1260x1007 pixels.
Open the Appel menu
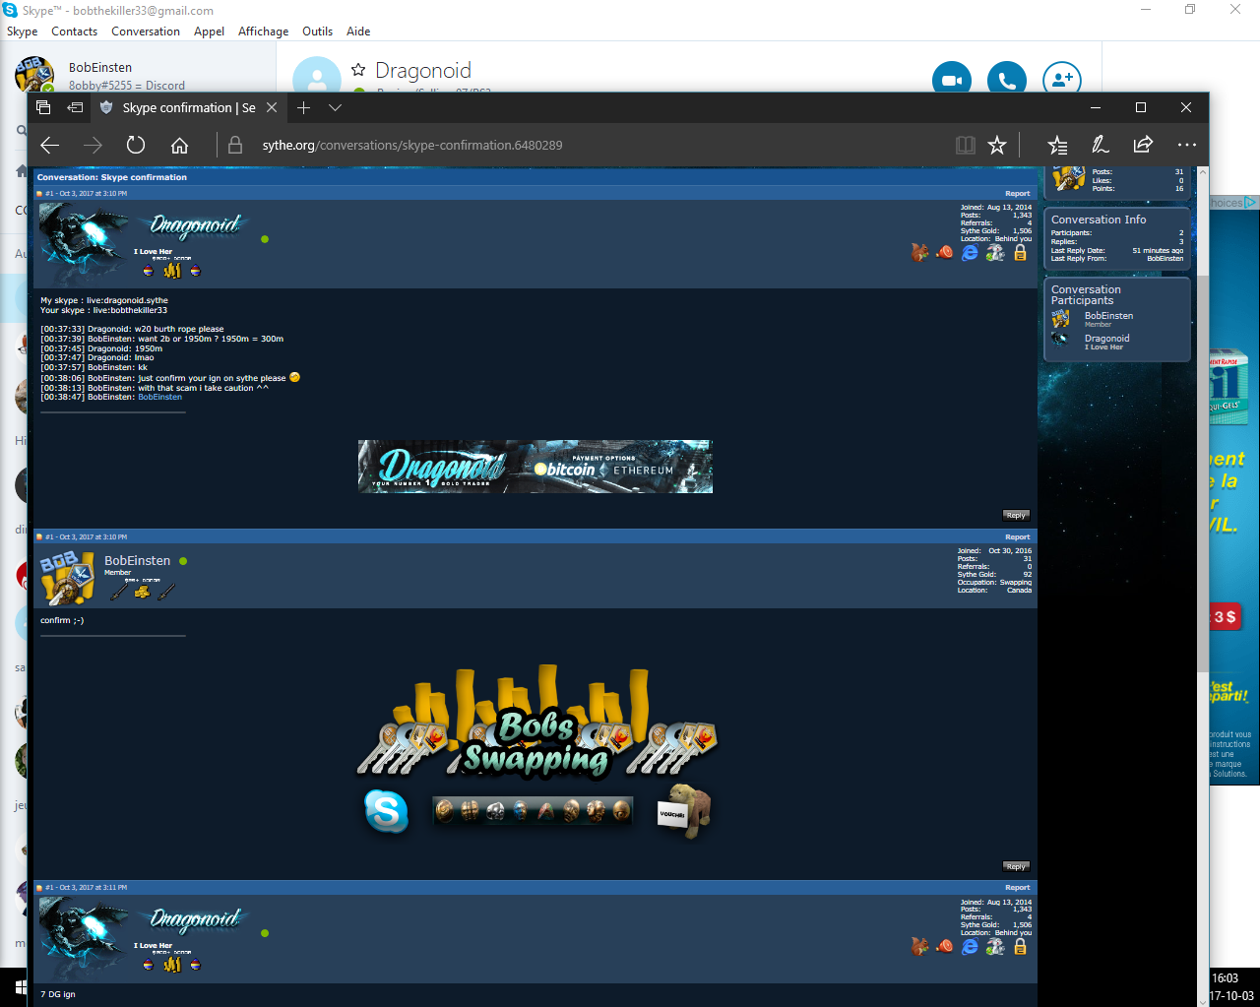[x=209, y=31]
